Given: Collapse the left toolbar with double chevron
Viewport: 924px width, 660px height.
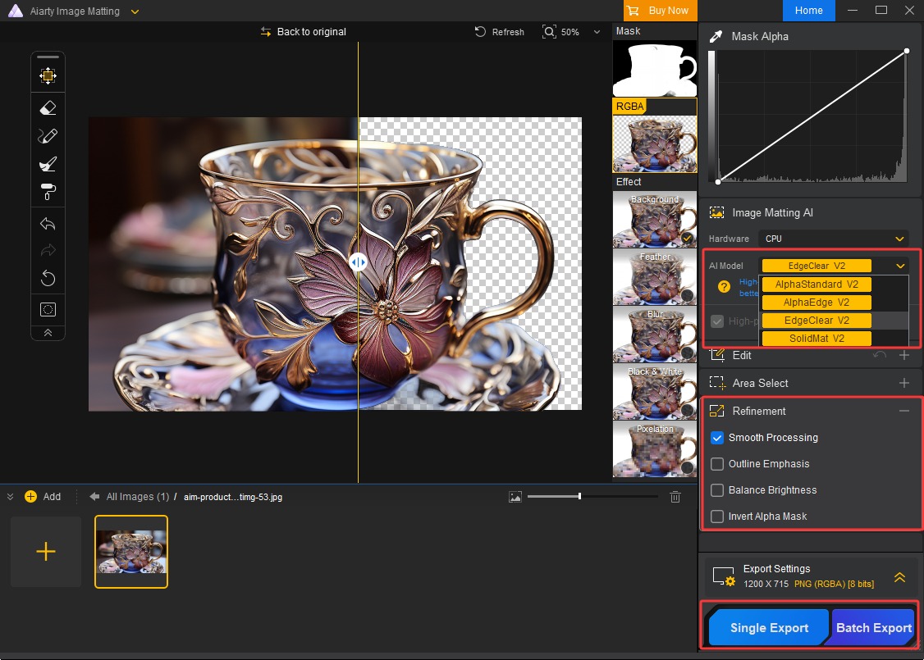Looking at the screenshot, I should [x=48, y=333].
